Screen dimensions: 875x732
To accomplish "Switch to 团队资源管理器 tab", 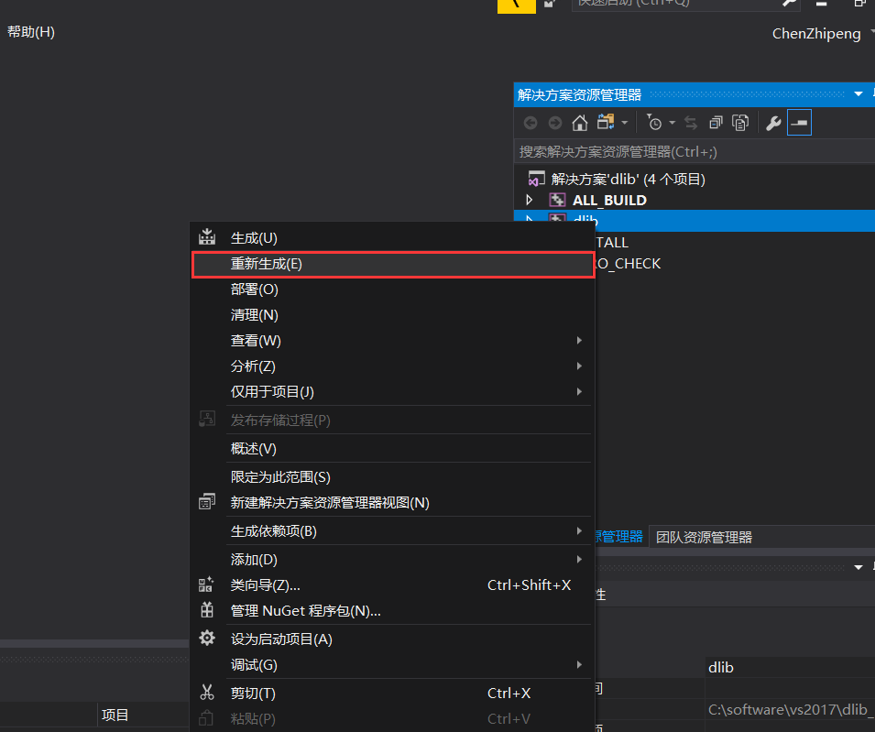I will point(704,537).
